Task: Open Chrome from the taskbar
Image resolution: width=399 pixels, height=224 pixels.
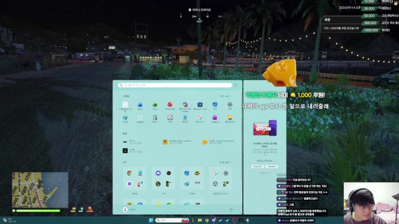Action: point(207,220)
